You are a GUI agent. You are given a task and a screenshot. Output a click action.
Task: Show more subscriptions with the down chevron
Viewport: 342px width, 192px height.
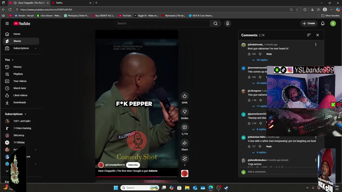pyautogui.click(x=7, y=171)
